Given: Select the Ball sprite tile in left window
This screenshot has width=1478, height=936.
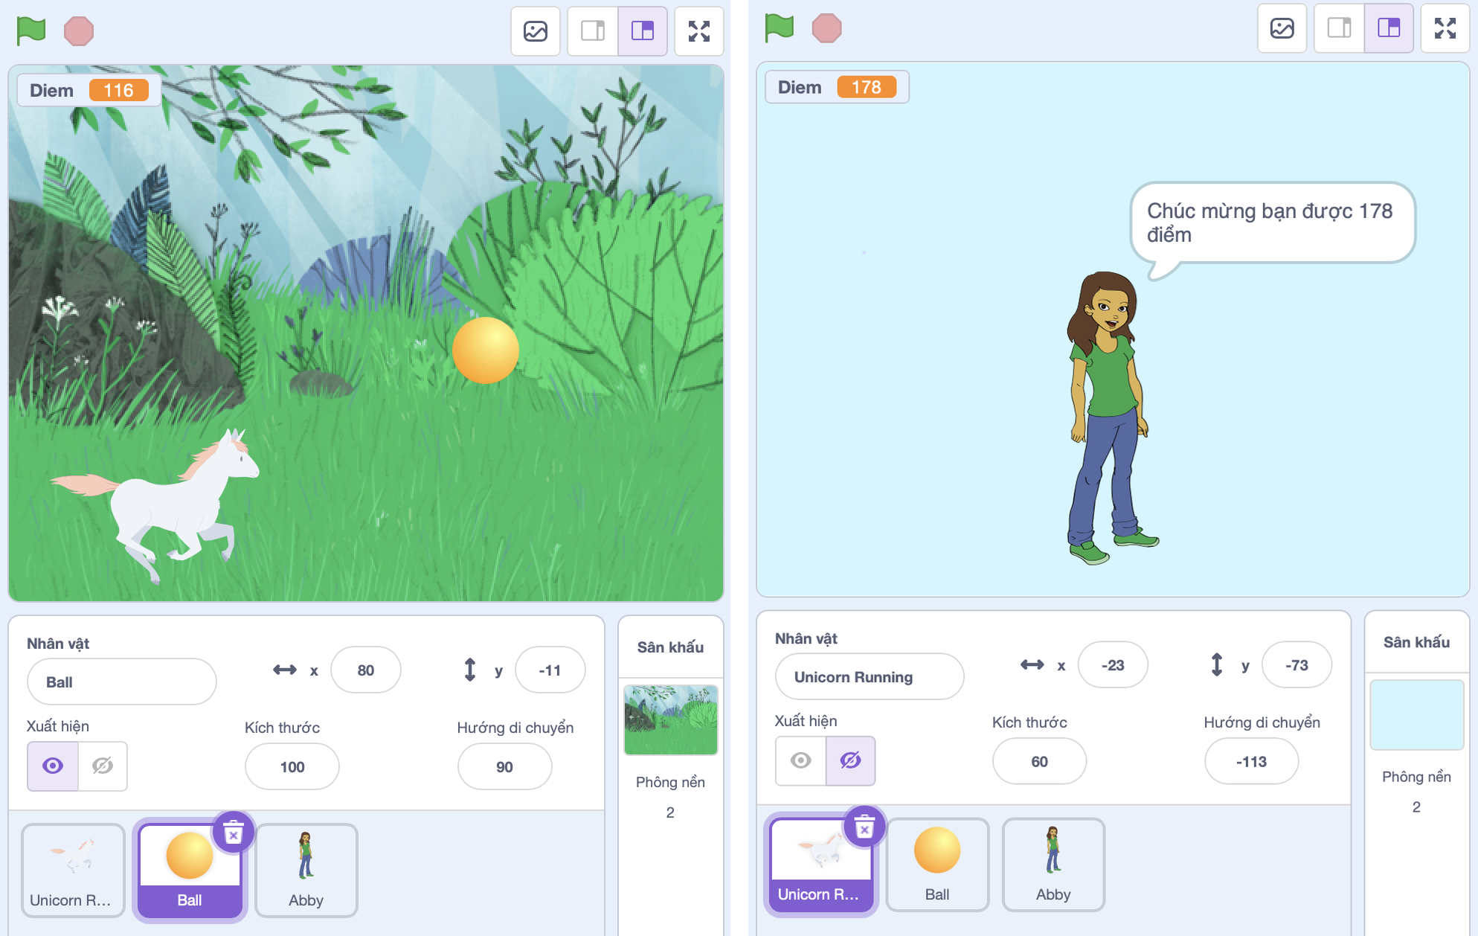Looking at the screenshot, I should [190, 870].
